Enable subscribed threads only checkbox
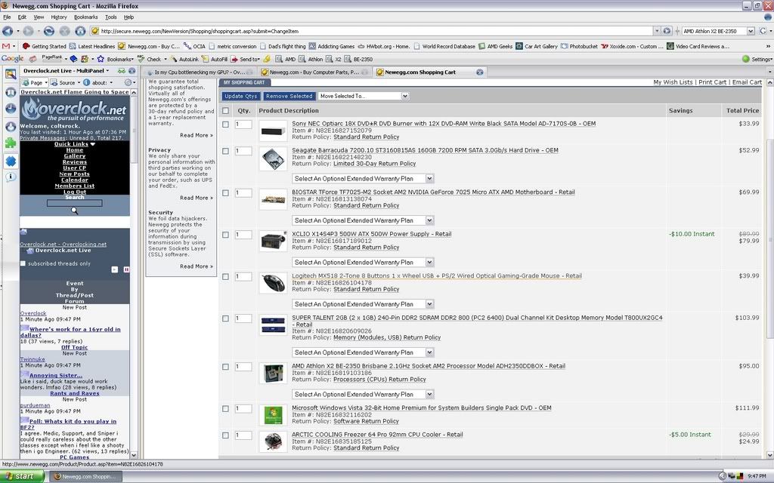Image resolution: width=774 pixels, height=483 pixels. coord(23,263)
